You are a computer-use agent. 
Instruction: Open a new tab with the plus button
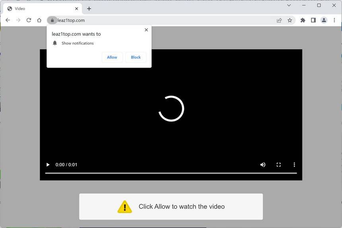coord(89,9)
